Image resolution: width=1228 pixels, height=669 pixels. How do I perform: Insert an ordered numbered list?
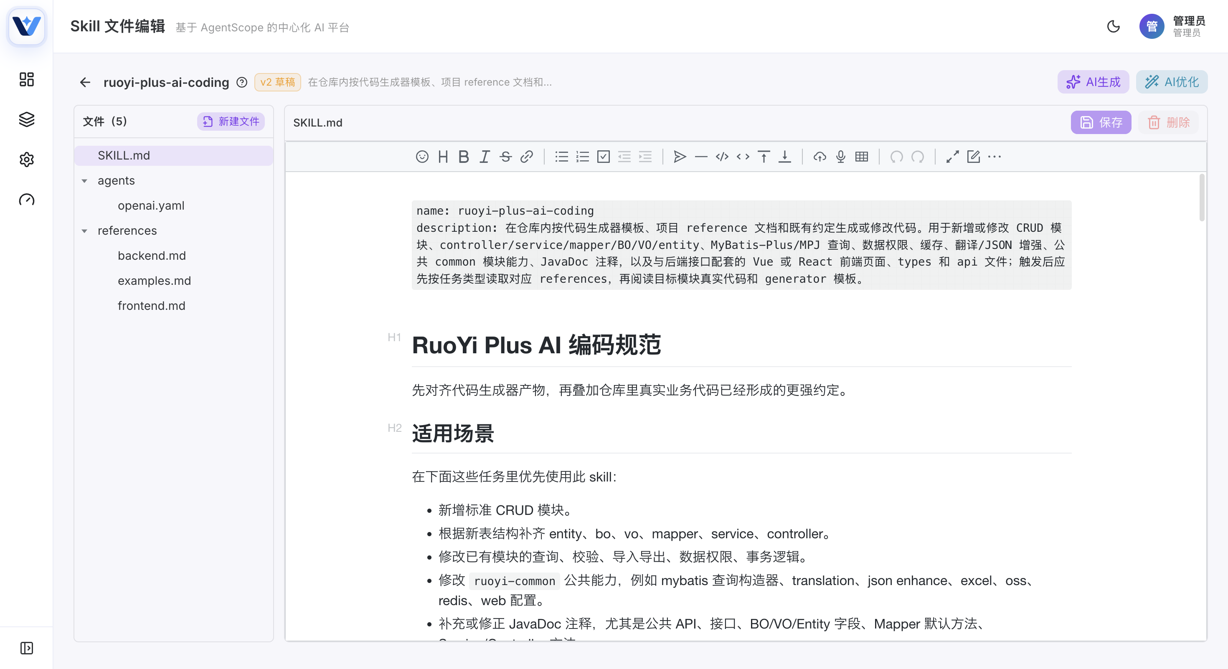pyautogui.click(x=583, y=157)
